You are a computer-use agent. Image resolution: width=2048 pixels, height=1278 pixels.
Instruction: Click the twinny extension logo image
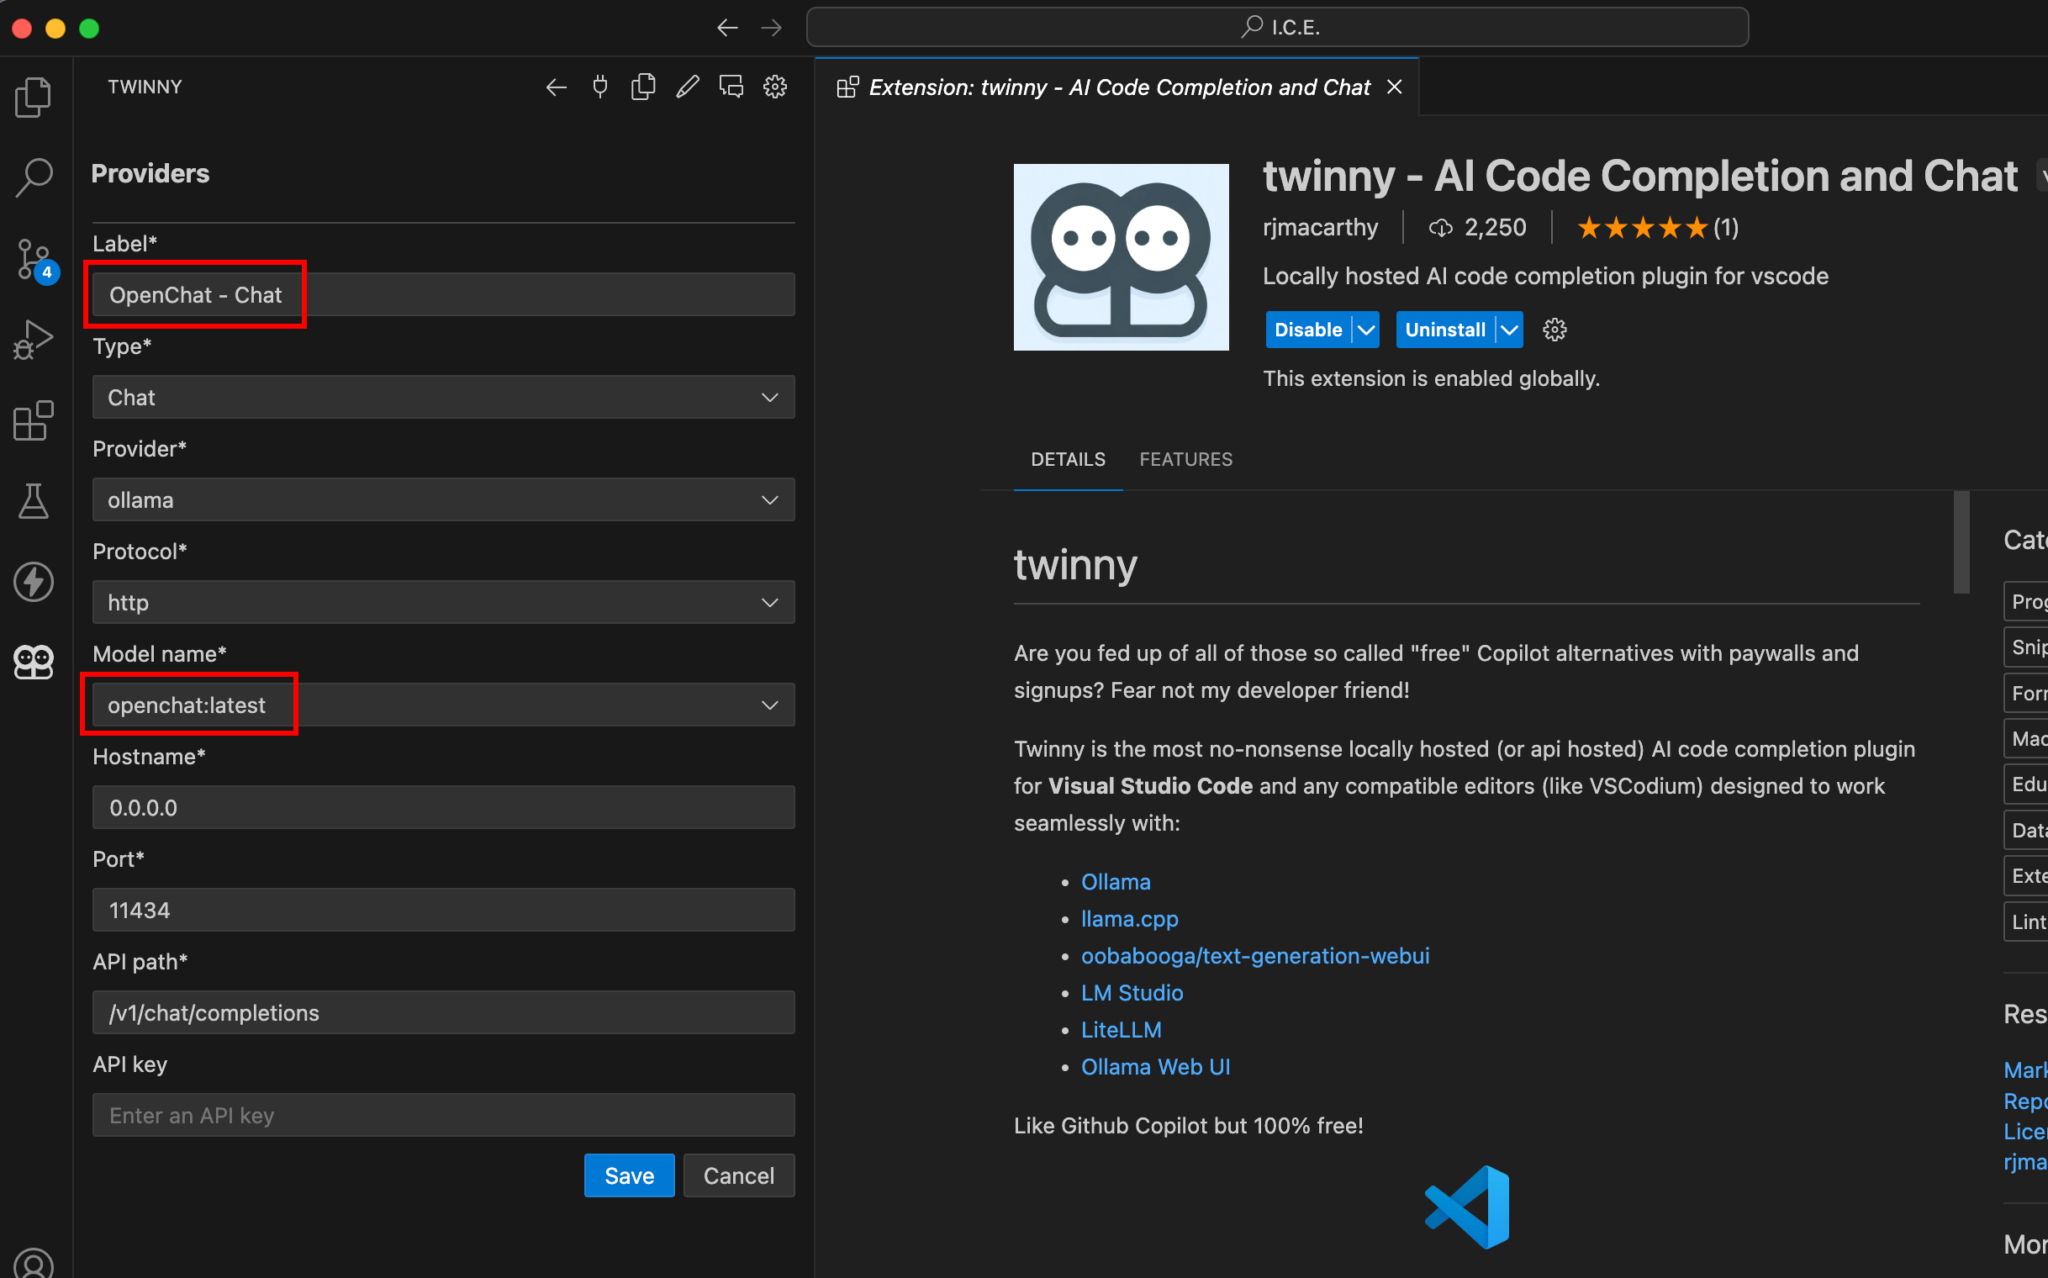pos(1121,257)
